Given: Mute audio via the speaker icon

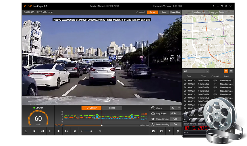Looking at the screenshot, I should pyautogui.click(x=82, y=131).
